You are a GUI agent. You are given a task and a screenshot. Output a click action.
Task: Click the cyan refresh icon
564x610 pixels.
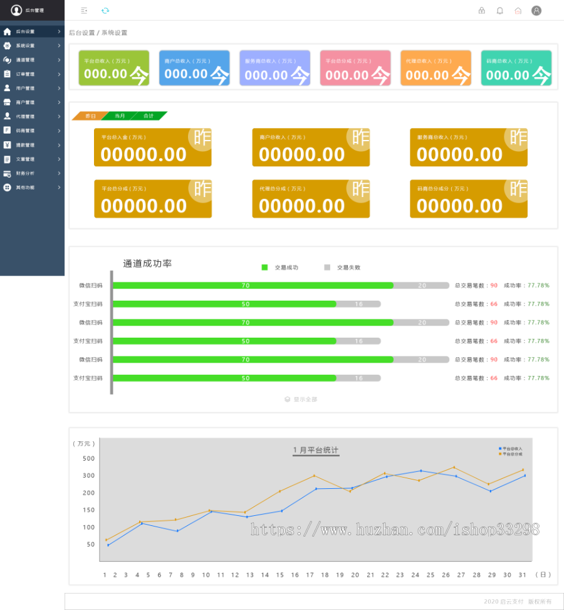point(105,11)
